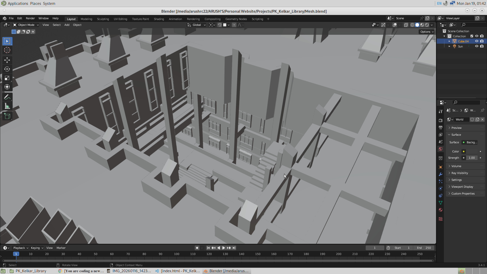
Task: Click the World Color swatch
Action: click(x=472, y=151)
